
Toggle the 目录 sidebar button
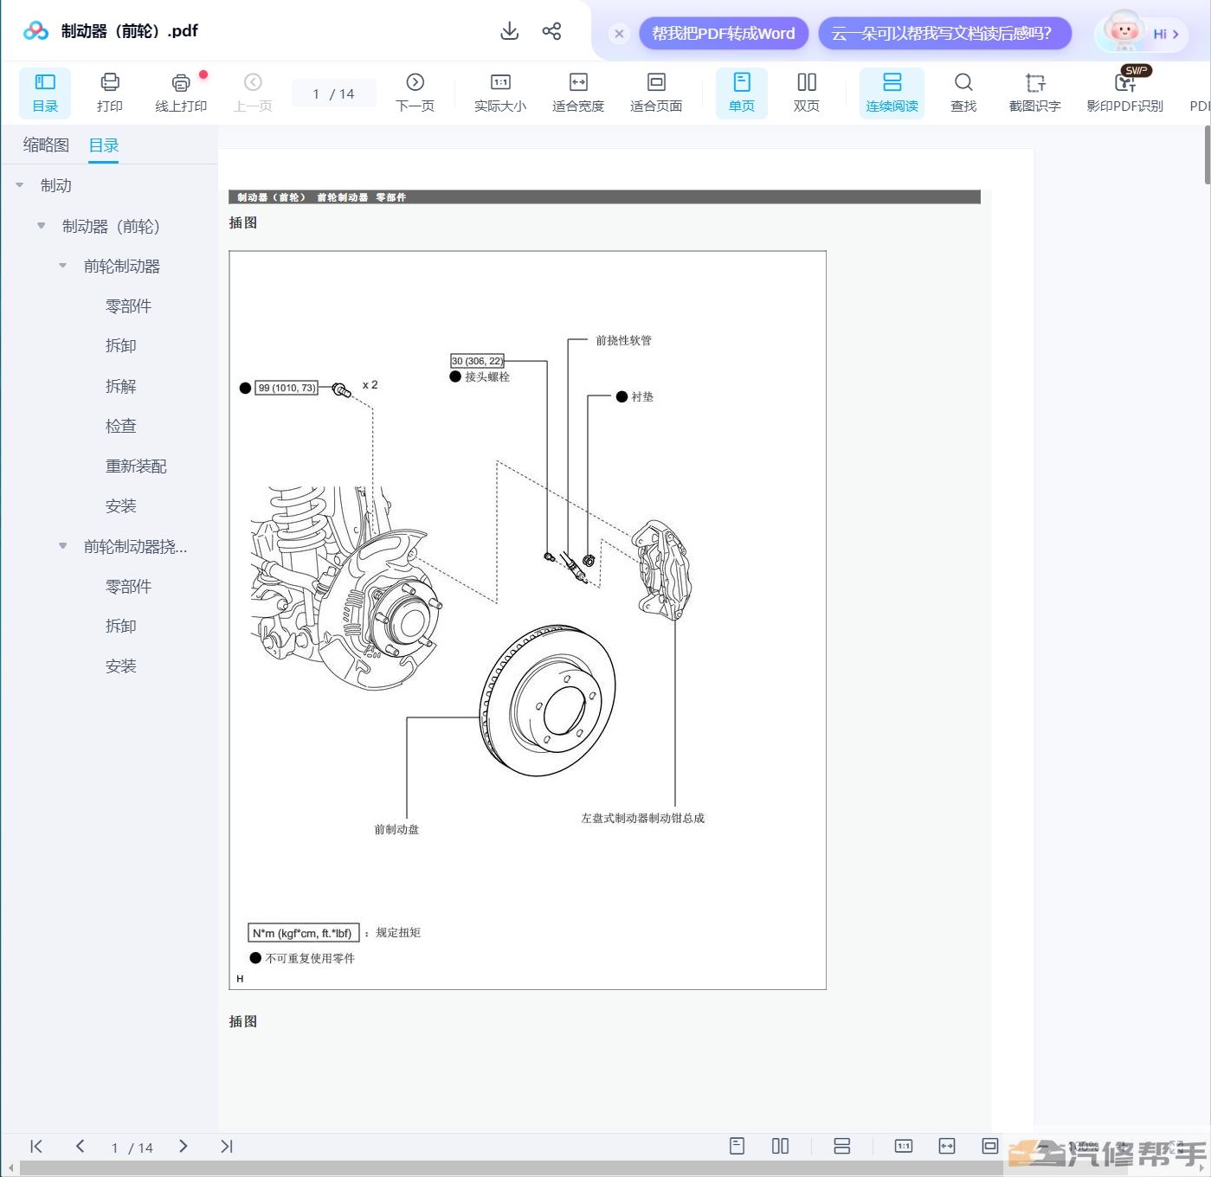coord(45,93)
